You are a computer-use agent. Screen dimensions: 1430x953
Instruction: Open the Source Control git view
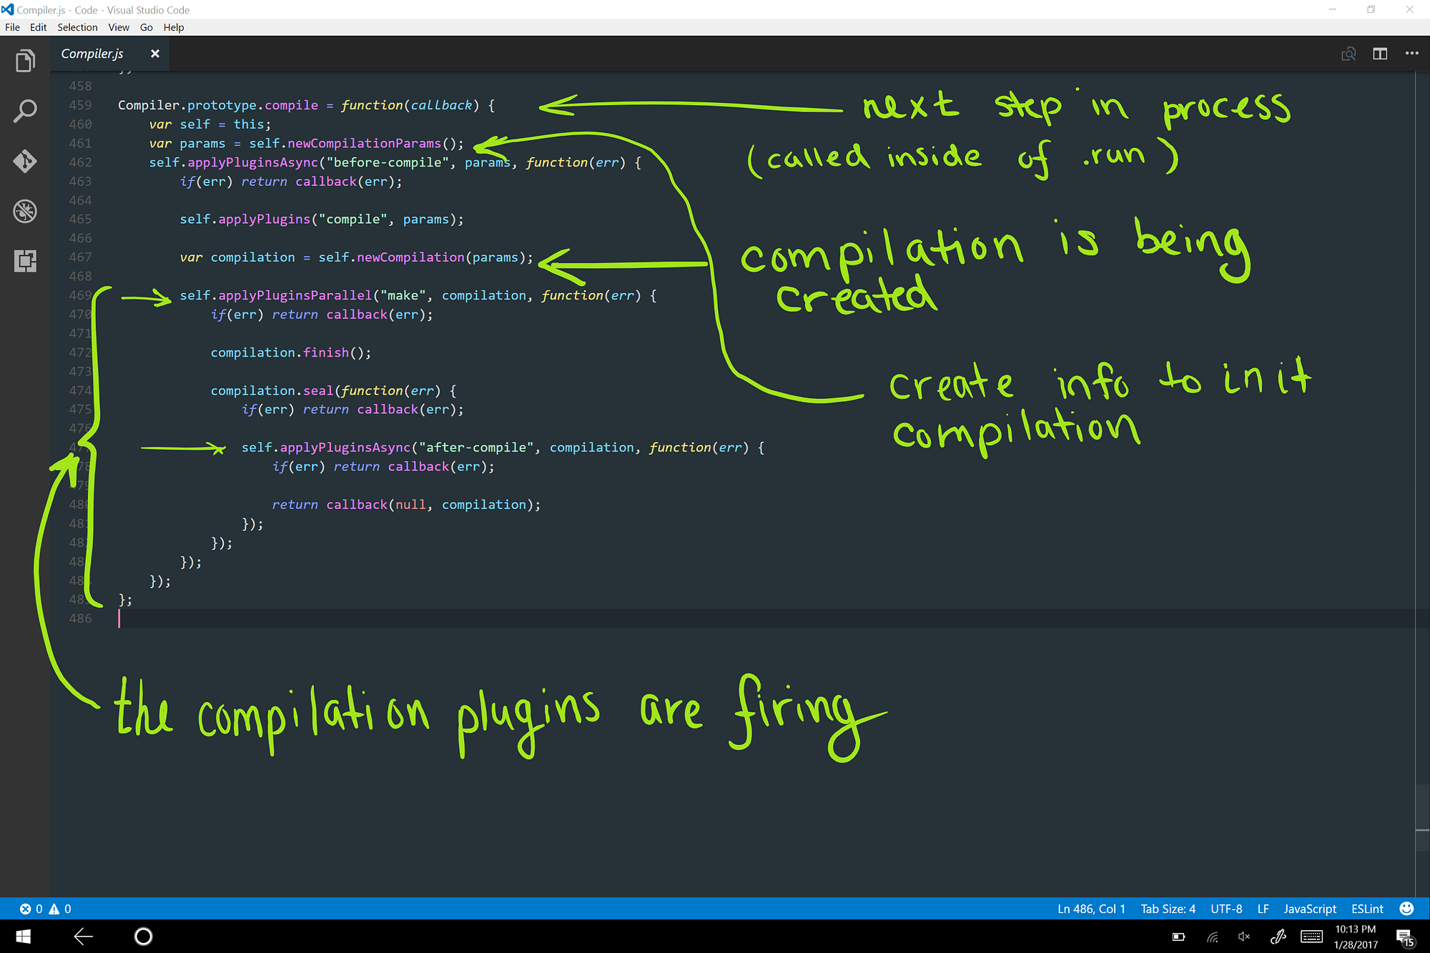pyautogui.click(x=25, y=161)
